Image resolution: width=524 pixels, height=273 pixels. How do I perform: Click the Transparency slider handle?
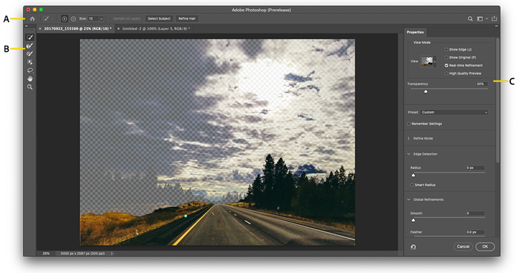point(426,91)
